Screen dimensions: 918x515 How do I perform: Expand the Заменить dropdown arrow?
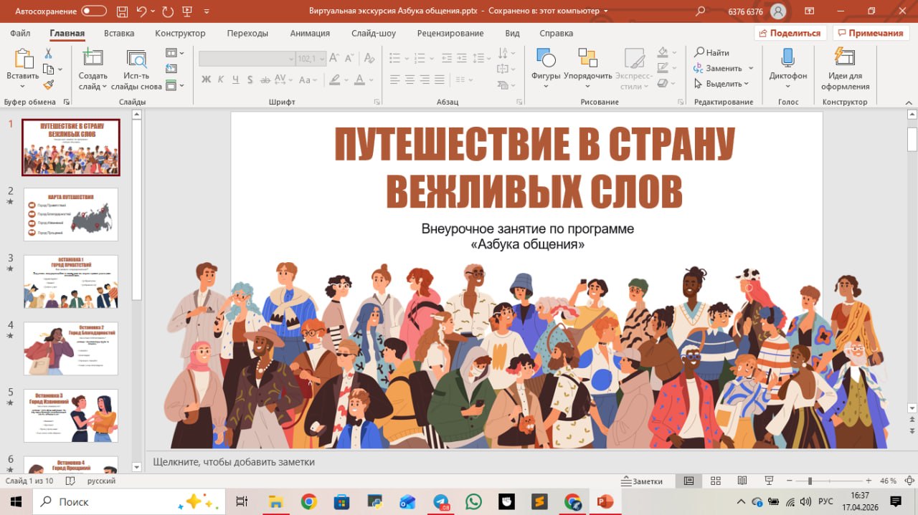tap(751, 68)
